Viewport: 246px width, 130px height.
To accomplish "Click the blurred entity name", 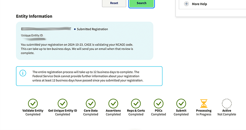I will tap(46, 29).
